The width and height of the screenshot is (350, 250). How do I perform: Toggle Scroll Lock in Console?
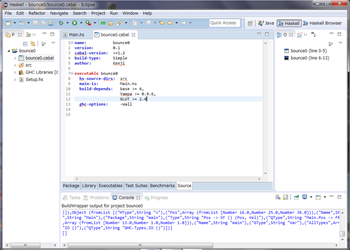[284, 198]
